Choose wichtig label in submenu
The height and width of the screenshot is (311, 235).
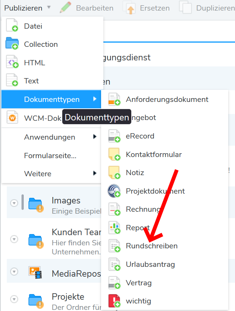click(138, 301)
